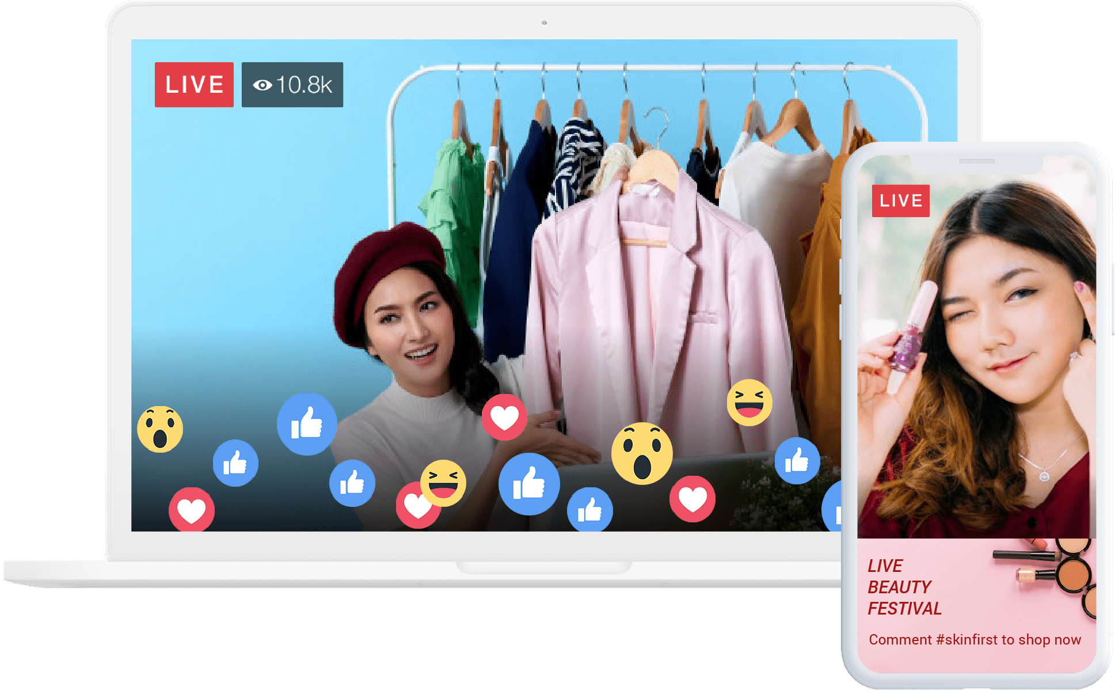The image size is (1115, 690).
Task: Click the 10.8k viewer count eye badge
Action: coord(292,85)
